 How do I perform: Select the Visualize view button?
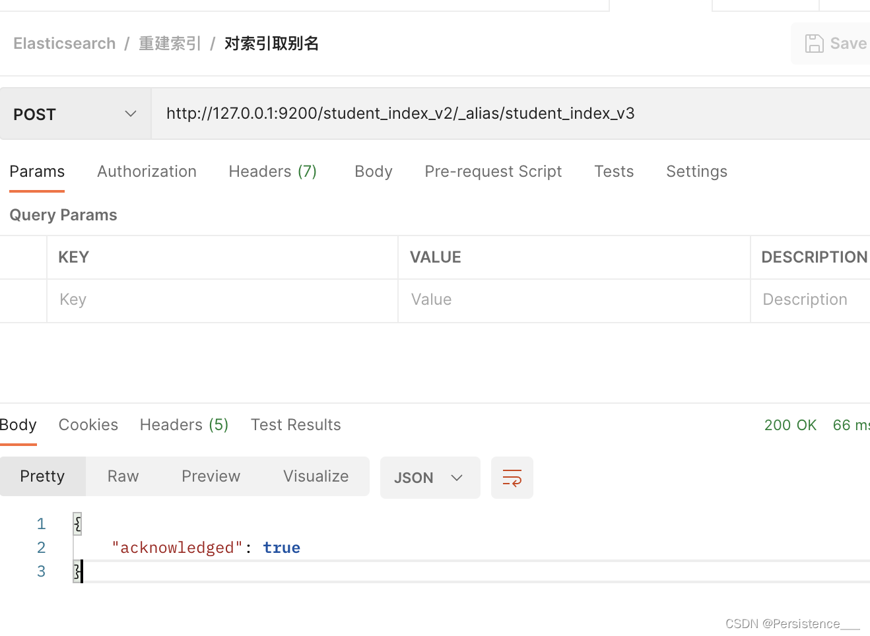tap(316, 476)
